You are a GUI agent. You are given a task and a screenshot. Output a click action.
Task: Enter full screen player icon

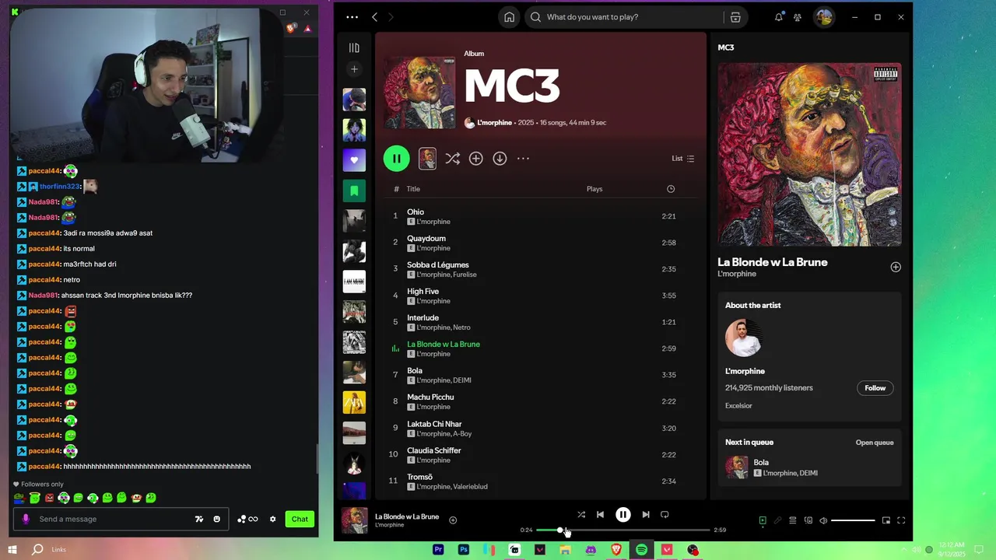(901, 520)
